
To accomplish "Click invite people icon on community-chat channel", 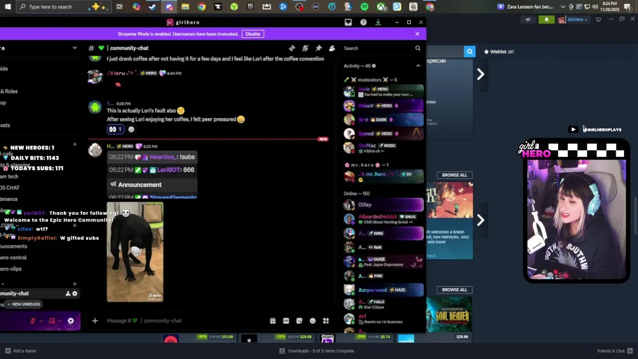I will (68, 294).
